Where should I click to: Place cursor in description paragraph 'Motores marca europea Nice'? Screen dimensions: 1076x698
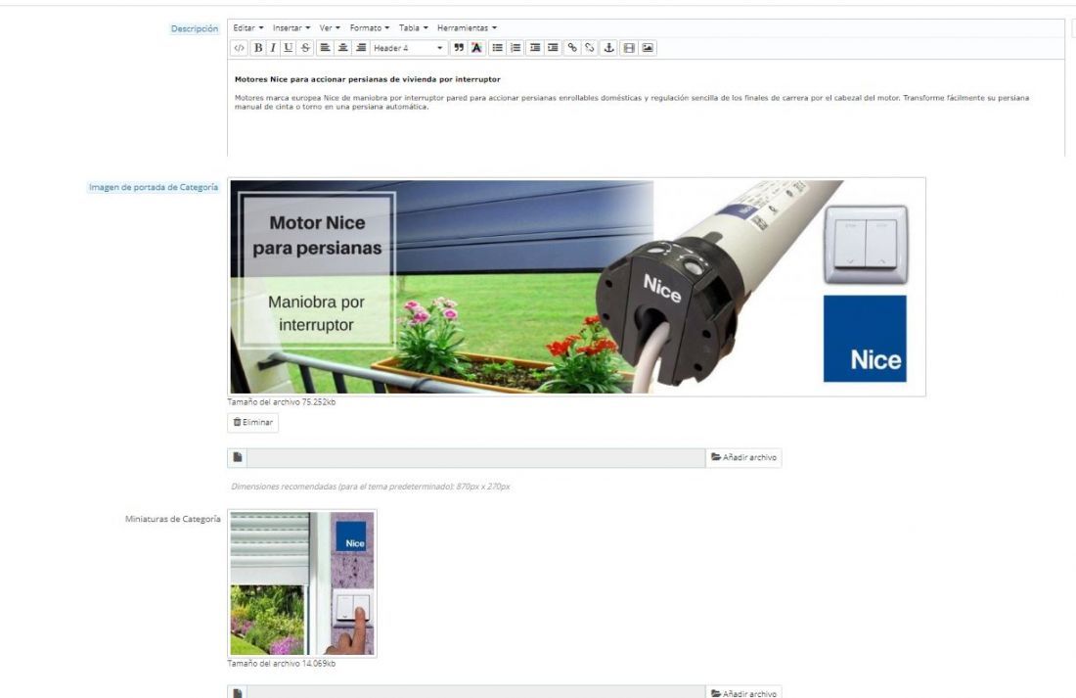coord(631,103)
